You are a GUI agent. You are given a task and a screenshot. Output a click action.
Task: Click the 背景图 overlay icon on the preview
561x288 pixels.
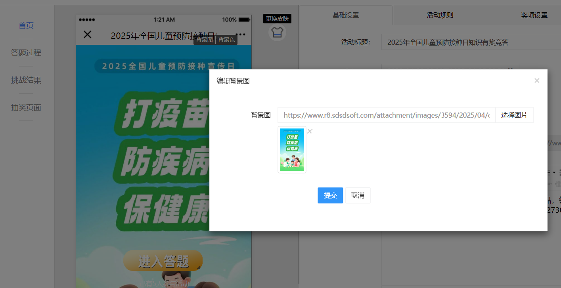pos(204,40)
